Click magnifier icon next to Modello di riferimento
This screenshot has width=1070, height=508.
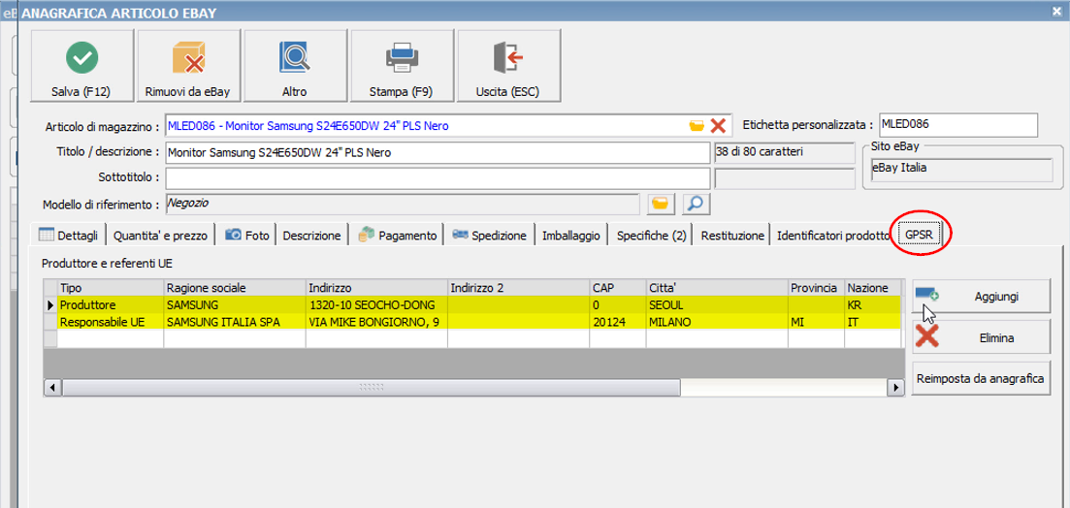tap(697, 204)
